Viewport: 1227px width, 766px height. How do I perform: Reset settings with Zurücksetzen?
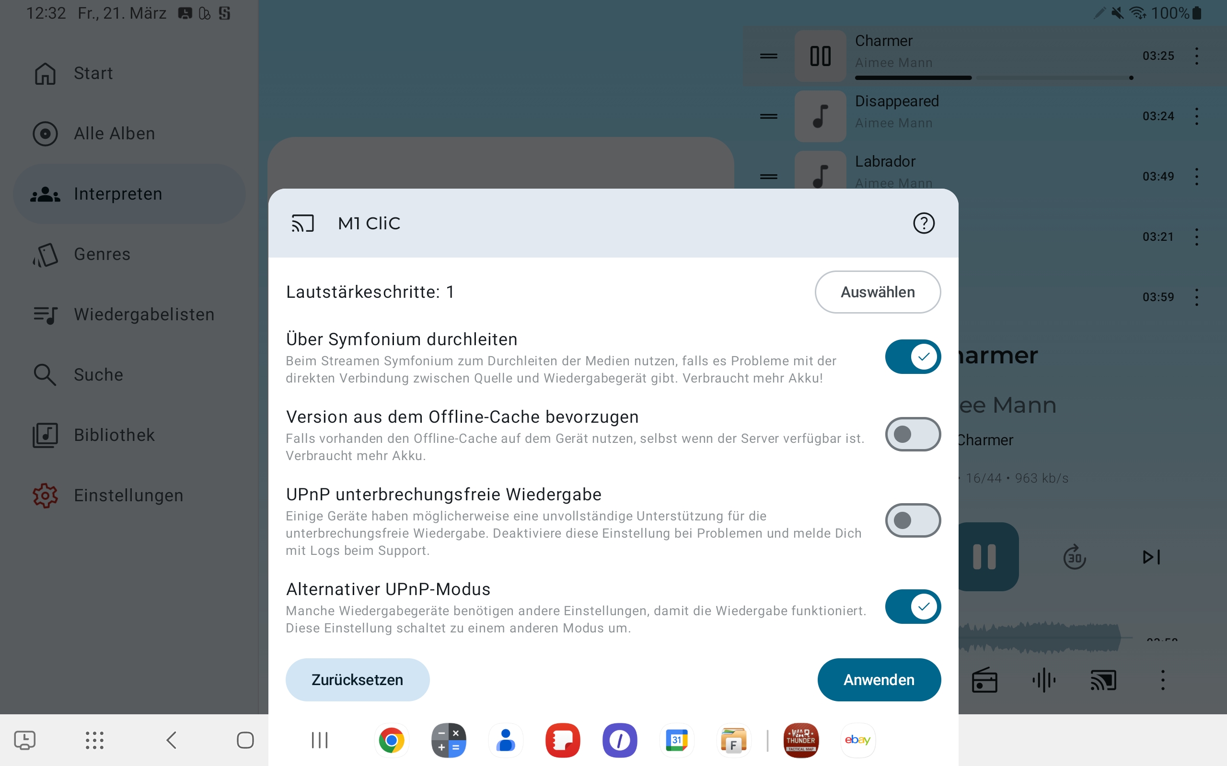[x=358, y=680]
